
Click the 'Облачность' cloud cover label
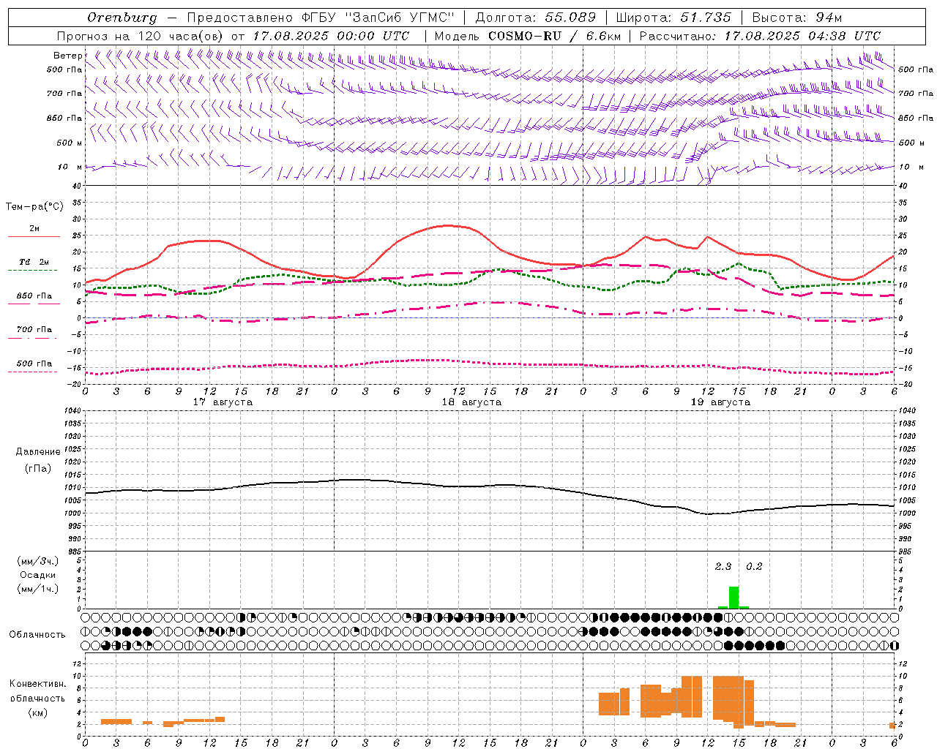37,635
